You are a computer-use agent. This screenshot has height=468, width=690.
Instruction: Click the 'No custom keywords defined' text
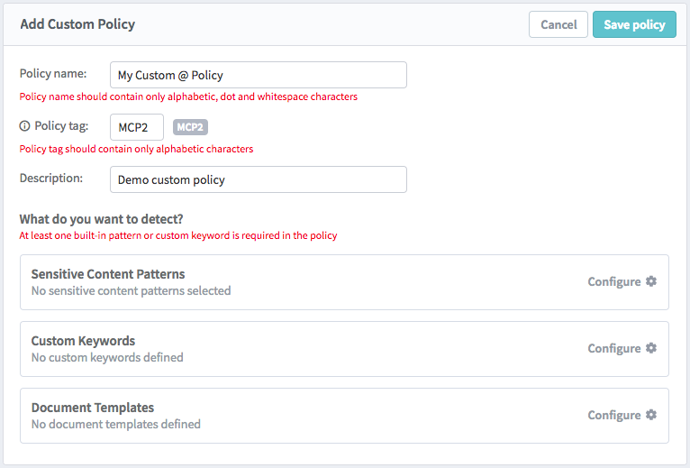[107, 357]
